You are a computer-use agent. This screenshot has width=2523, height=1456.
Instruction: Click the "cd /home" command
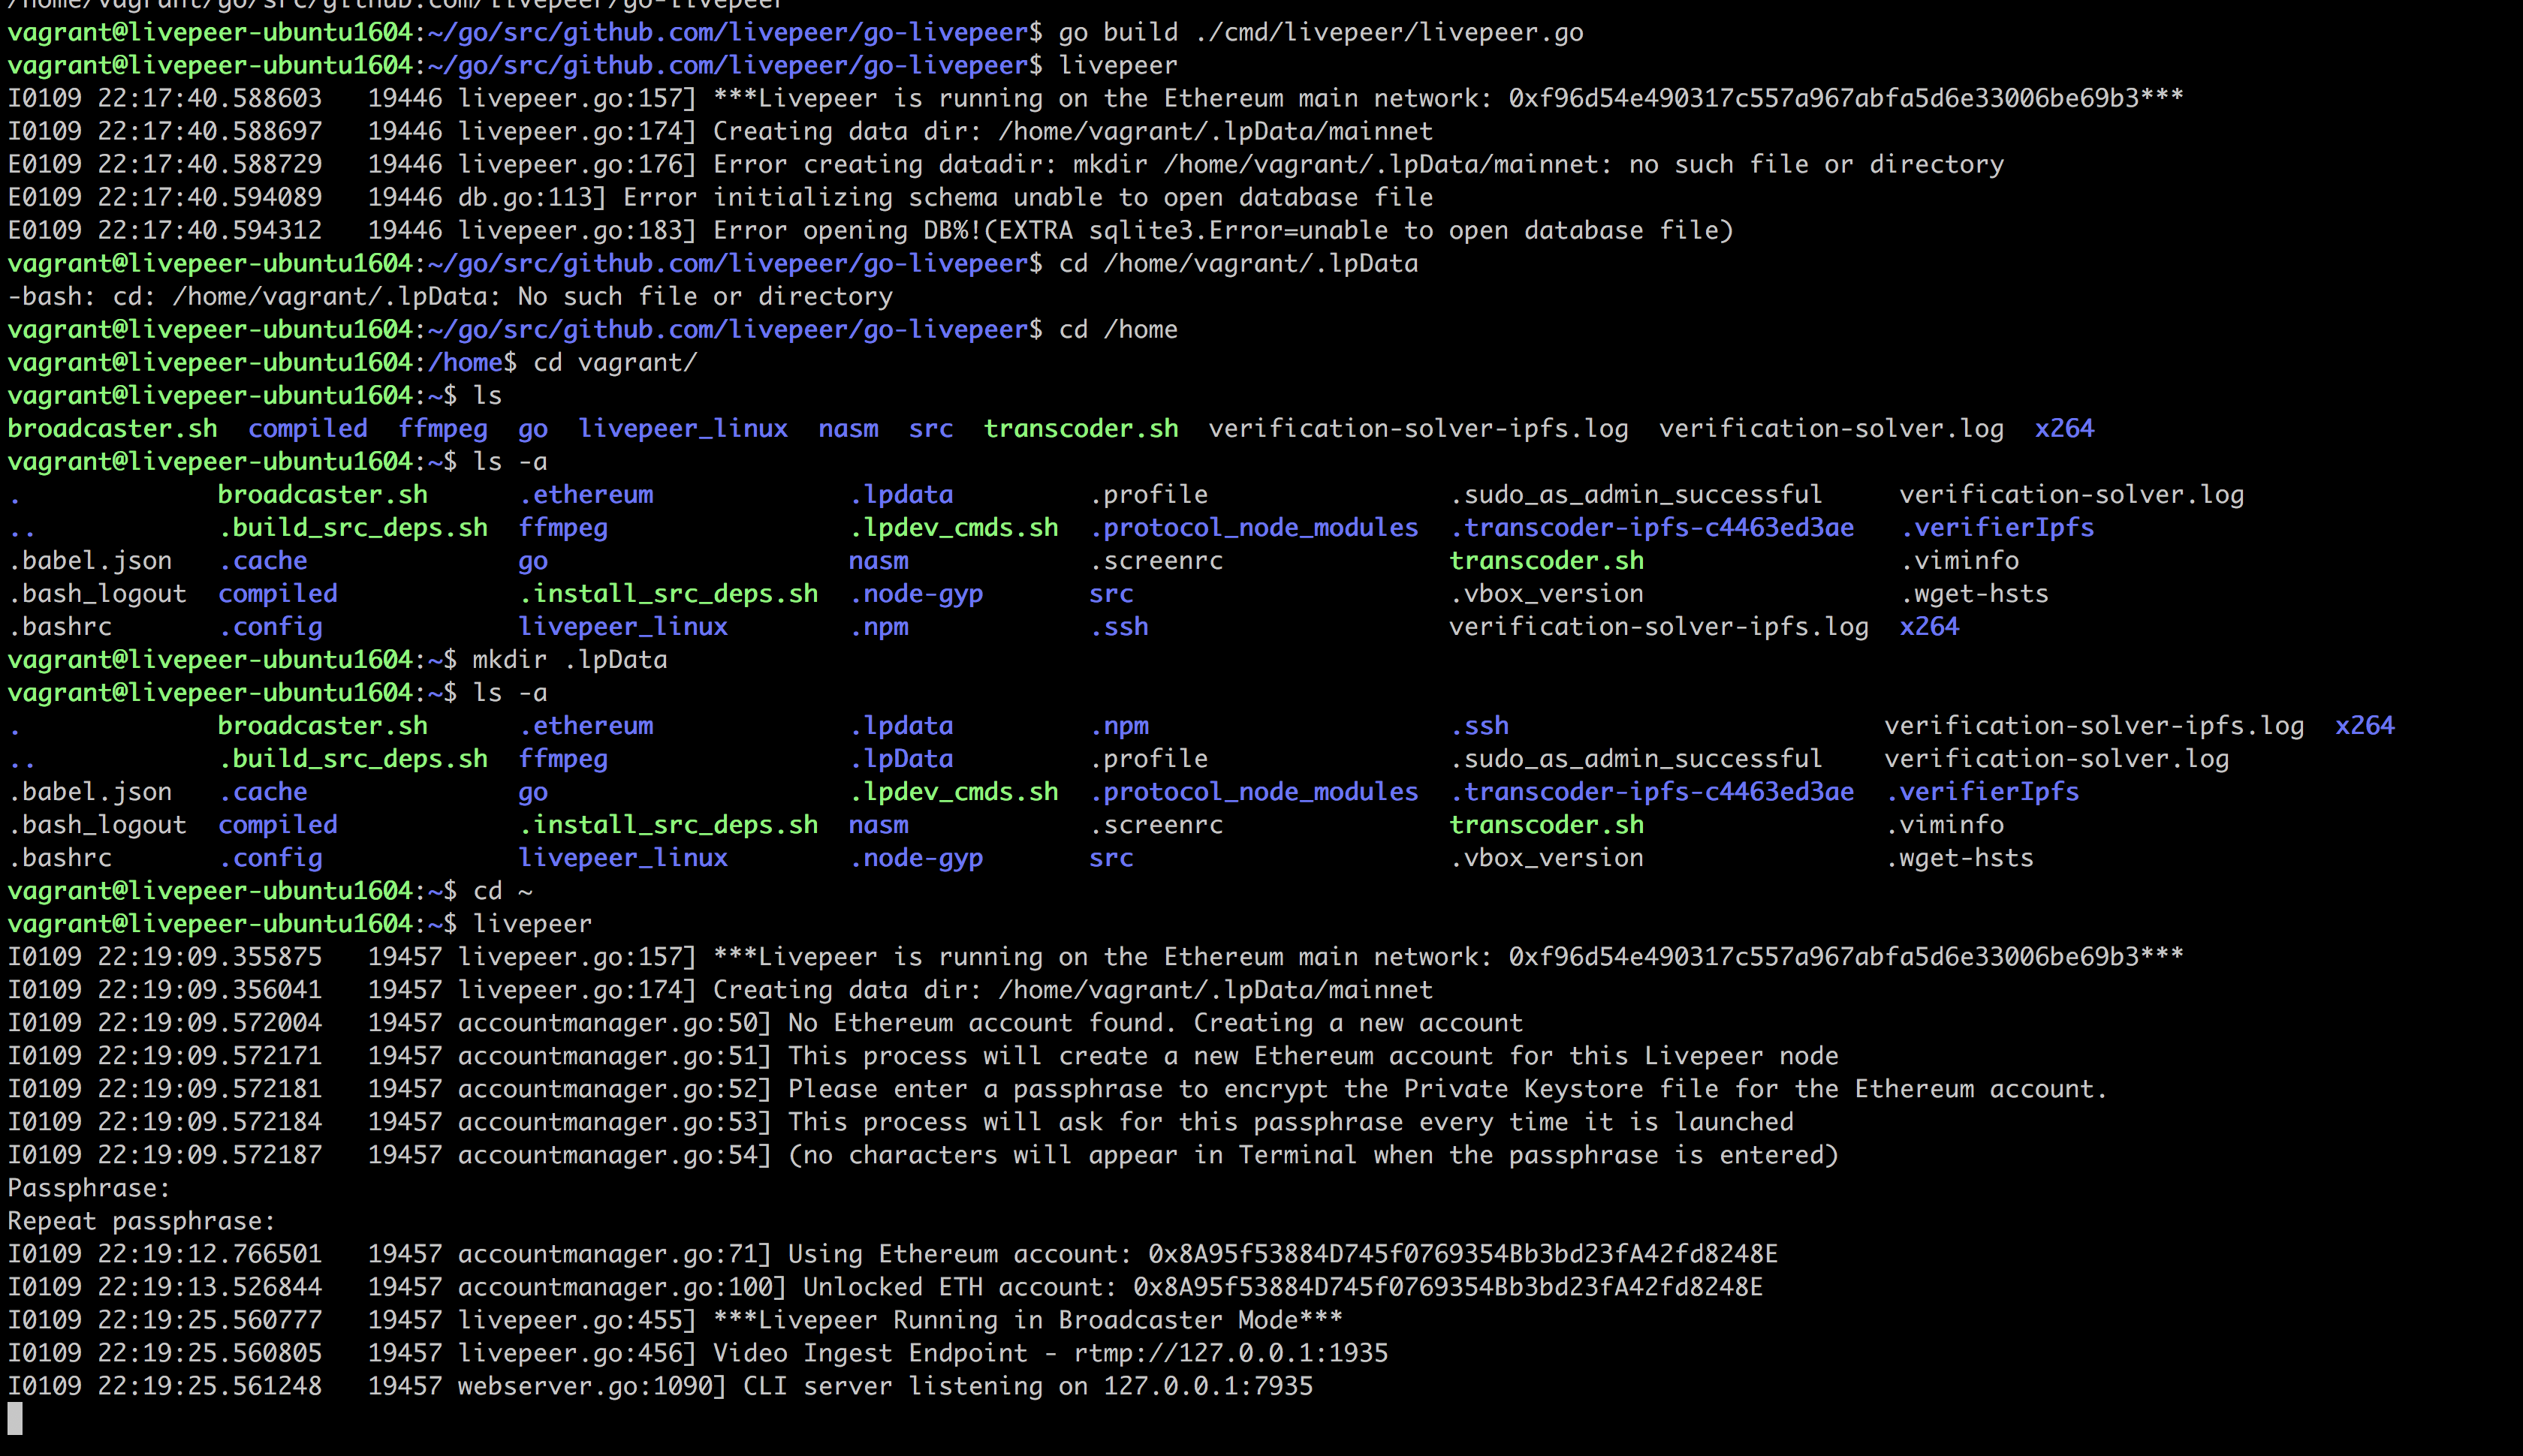coord(1118,330)
